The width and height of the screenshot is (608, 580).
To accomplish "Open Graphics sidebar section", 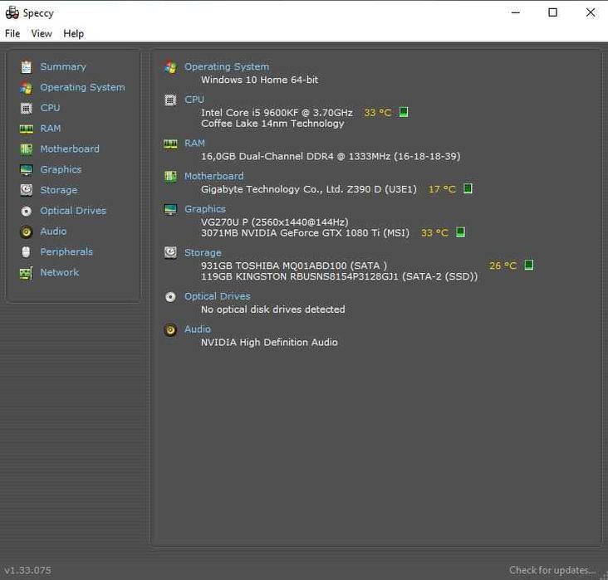I will (x=61, y=170).
